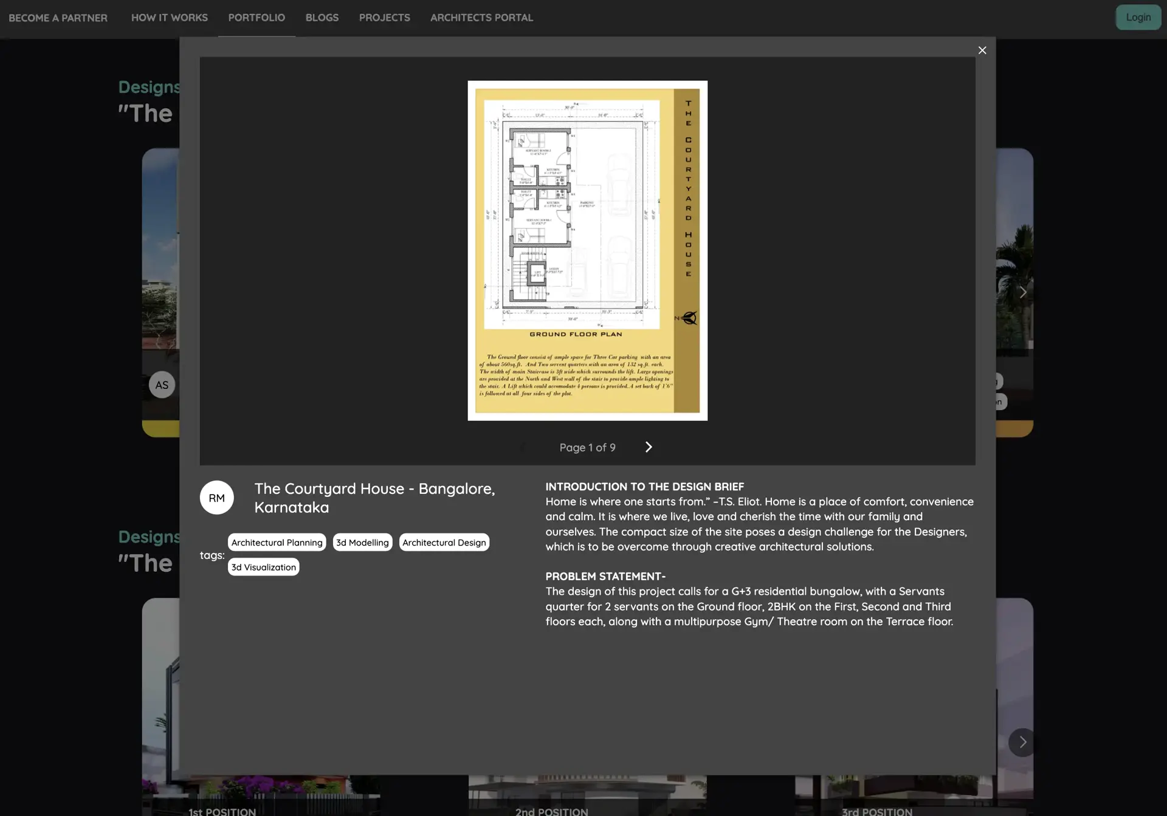Navigate to Projects
This screenshot has width=1167, height=816.
[384, 18]
